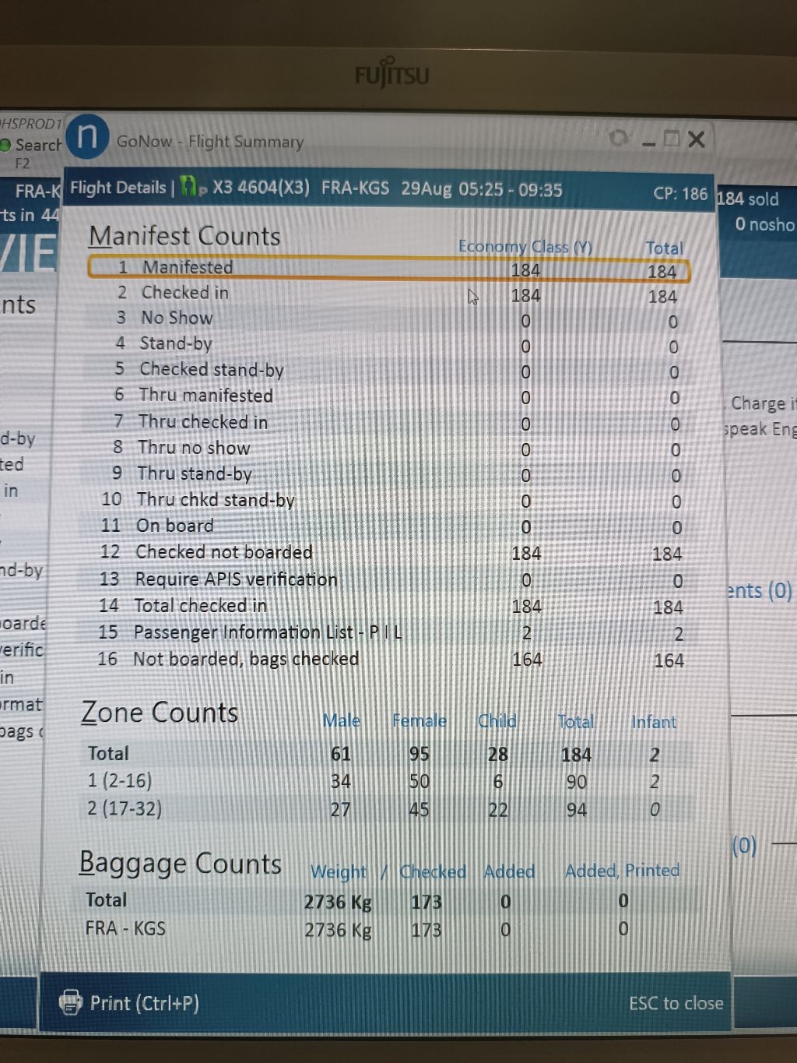Image resolution: width=797 pixels, height=1063 pixels.
Task: Click the ESC to close label
Action: coord(676,1003)
